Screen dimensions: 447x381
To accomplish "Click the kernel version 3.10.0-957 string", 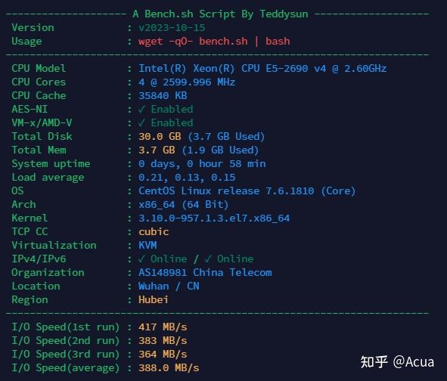I will pos(214,218).
